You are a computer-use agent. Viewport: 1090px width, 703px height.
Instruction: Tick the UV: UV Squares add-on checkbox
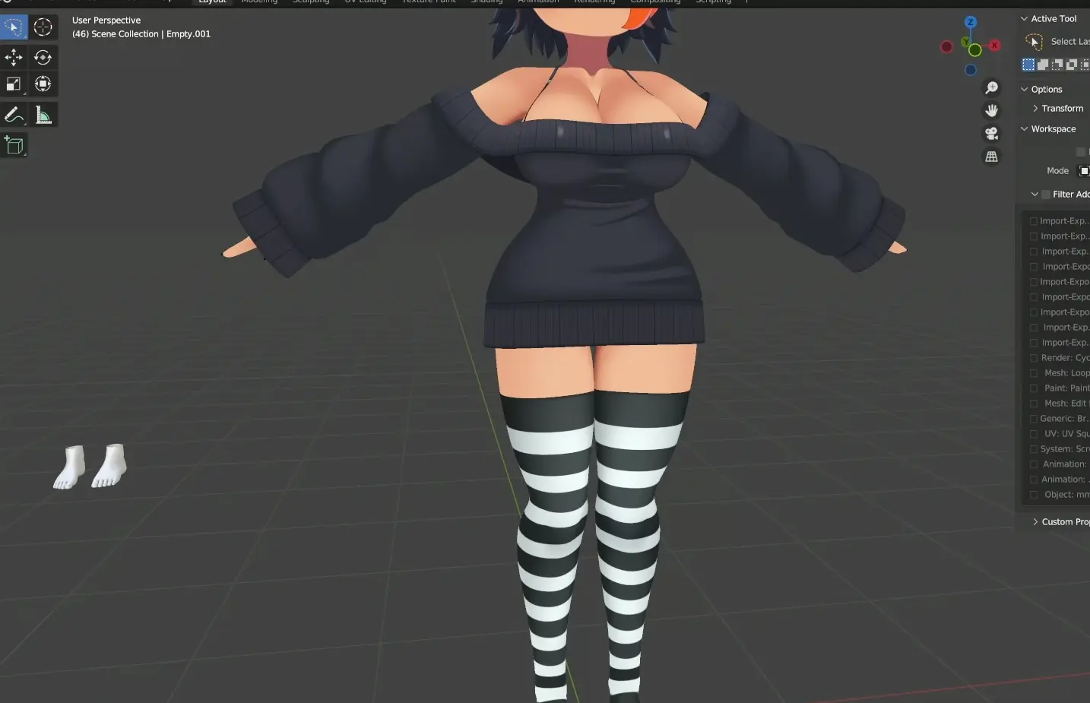[1034, 434]
